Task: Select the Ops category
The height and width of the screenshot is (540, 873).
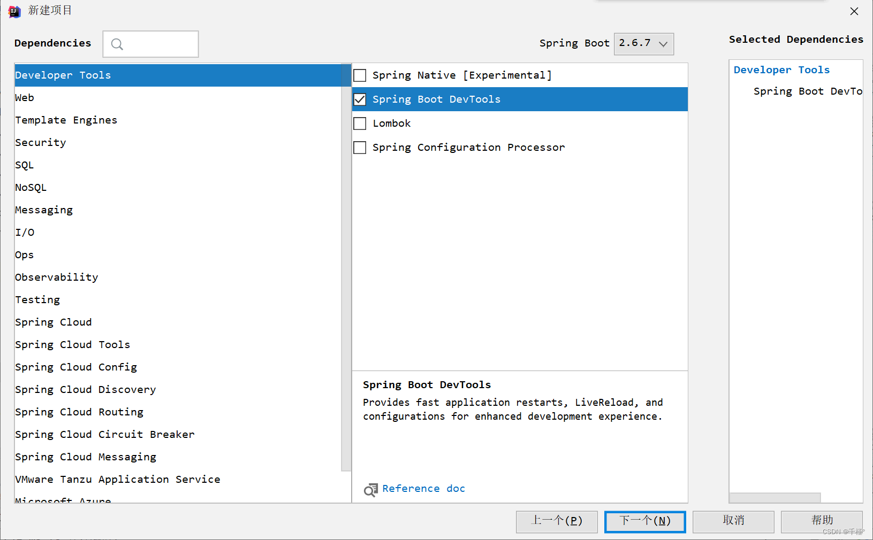Action: 178,255
